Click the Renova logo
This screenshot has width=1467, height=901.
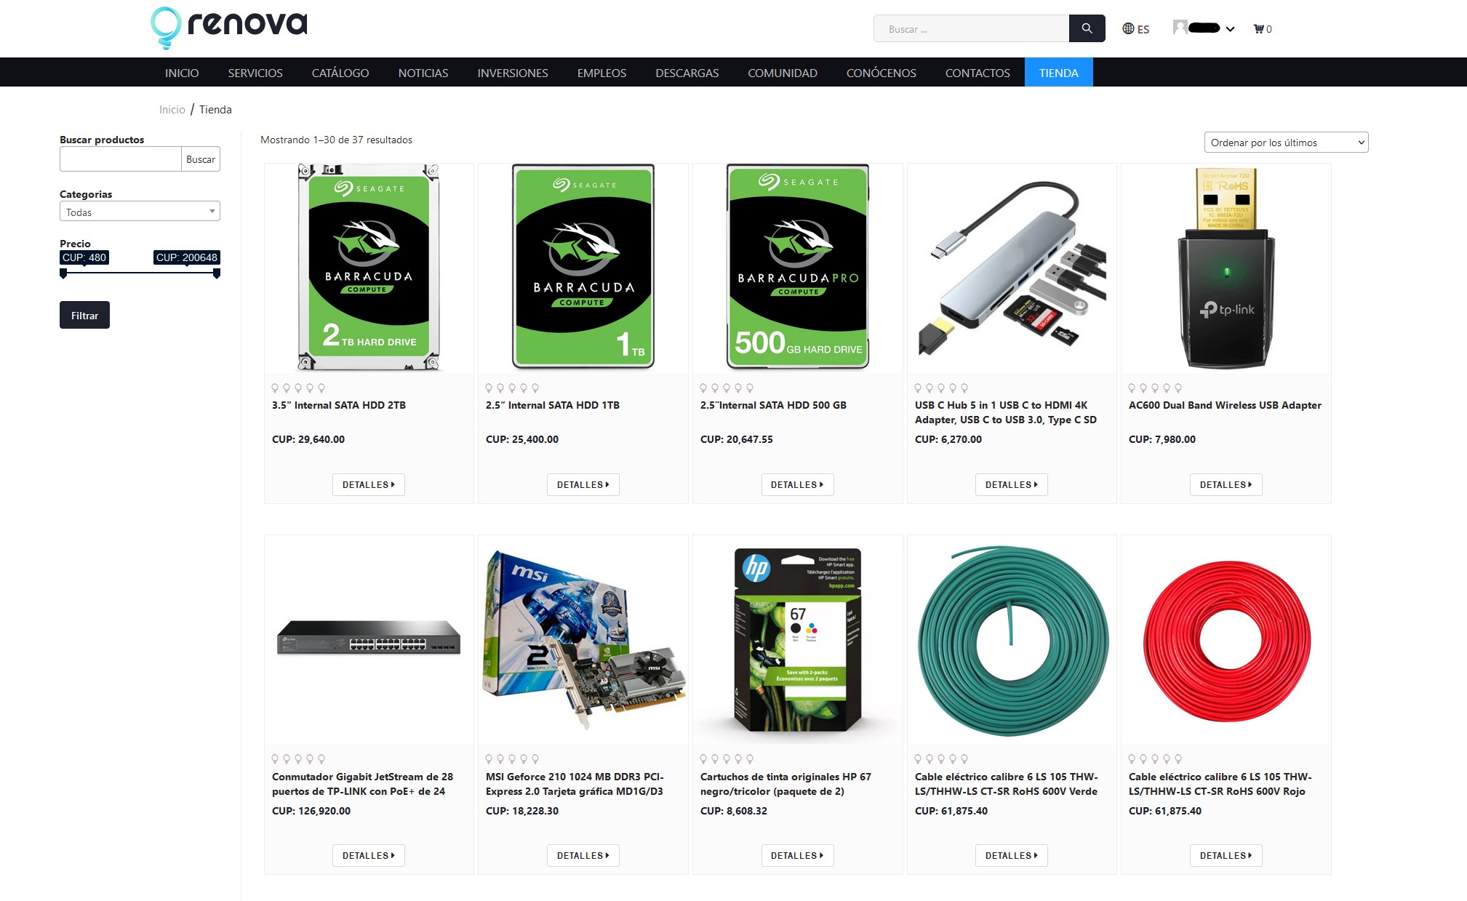tap(228, 28)
